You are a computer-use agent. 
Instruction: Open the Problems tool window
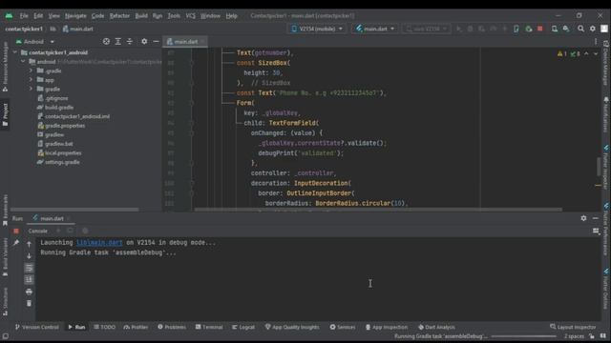click(x=172, y=327)
